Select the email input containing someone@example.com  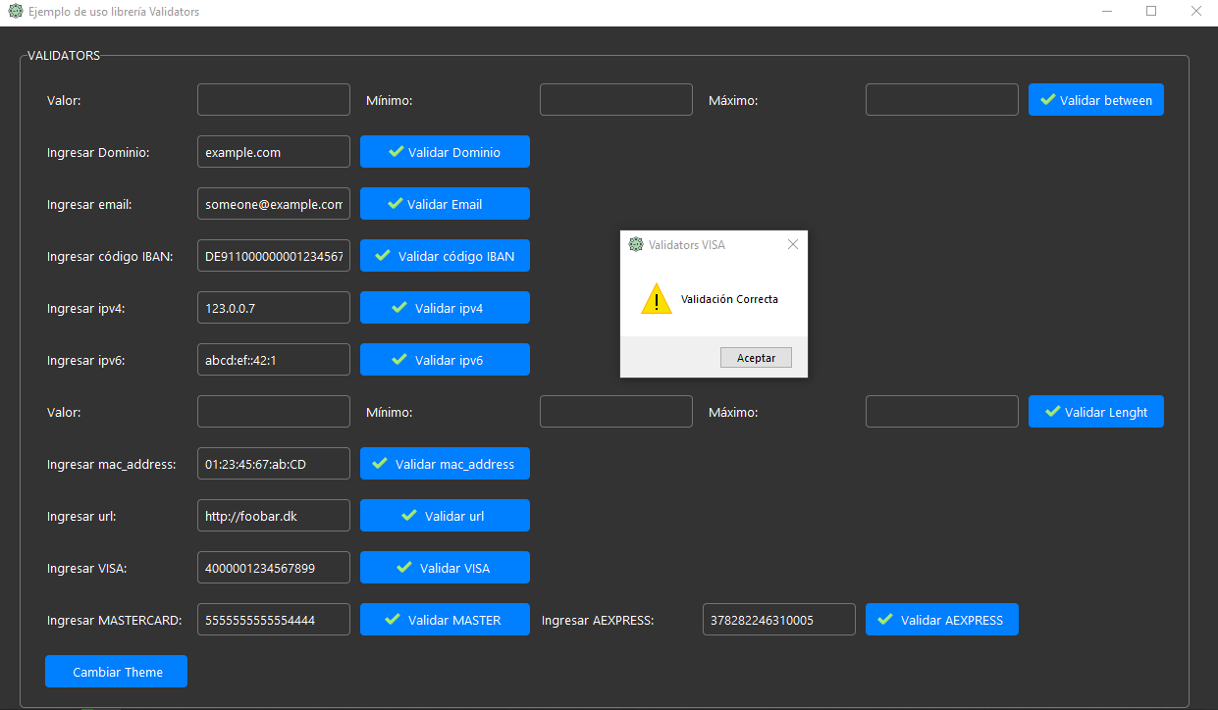[x=273, y=203]
